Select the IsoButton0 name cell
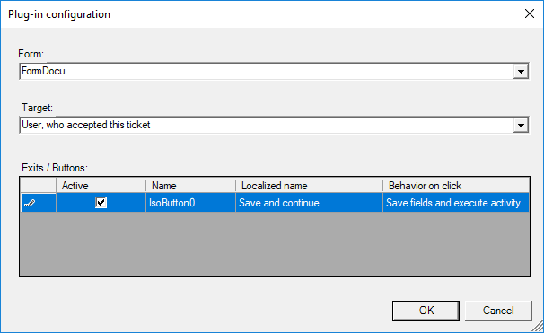The height and width of the screenshot is (333, 544). pos(191,203)
